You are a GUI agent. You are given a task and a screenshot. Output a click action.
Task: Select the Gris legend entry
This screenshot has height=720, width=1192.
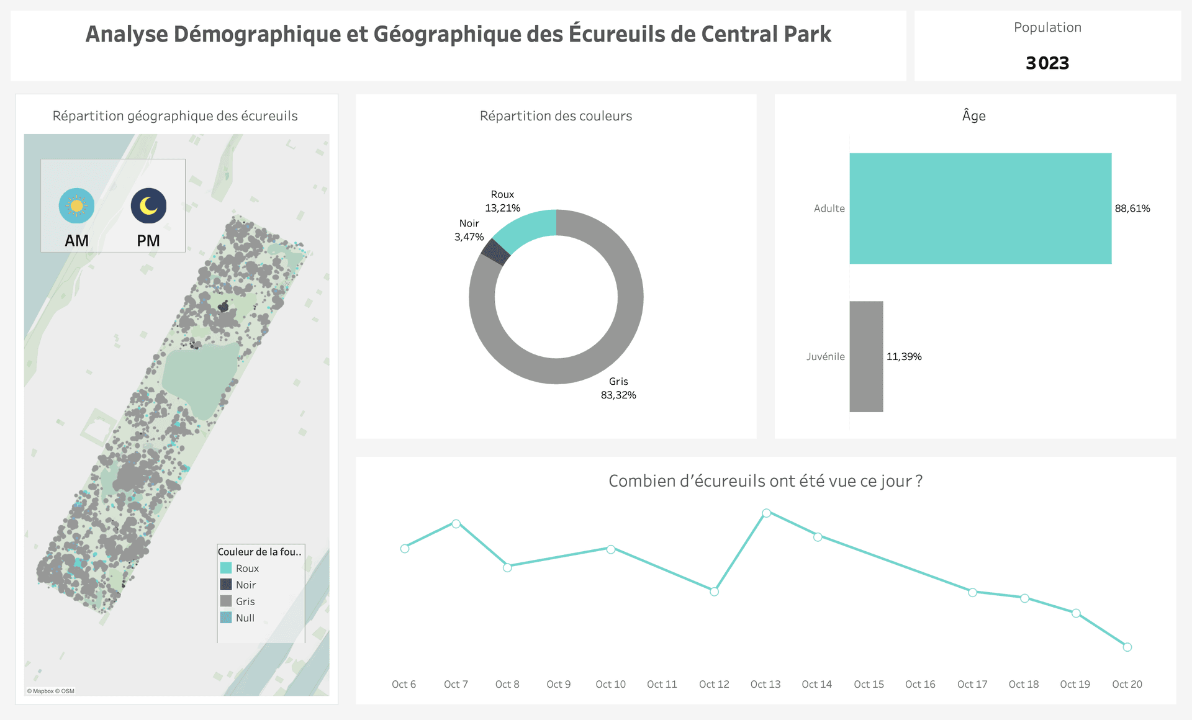245,601
